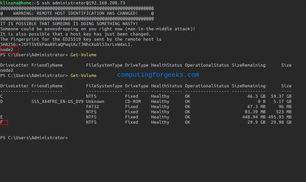The height and width of the screenshot is (182, 306).
Task: Click the 523 MB size value
Action: pos(284,112)
